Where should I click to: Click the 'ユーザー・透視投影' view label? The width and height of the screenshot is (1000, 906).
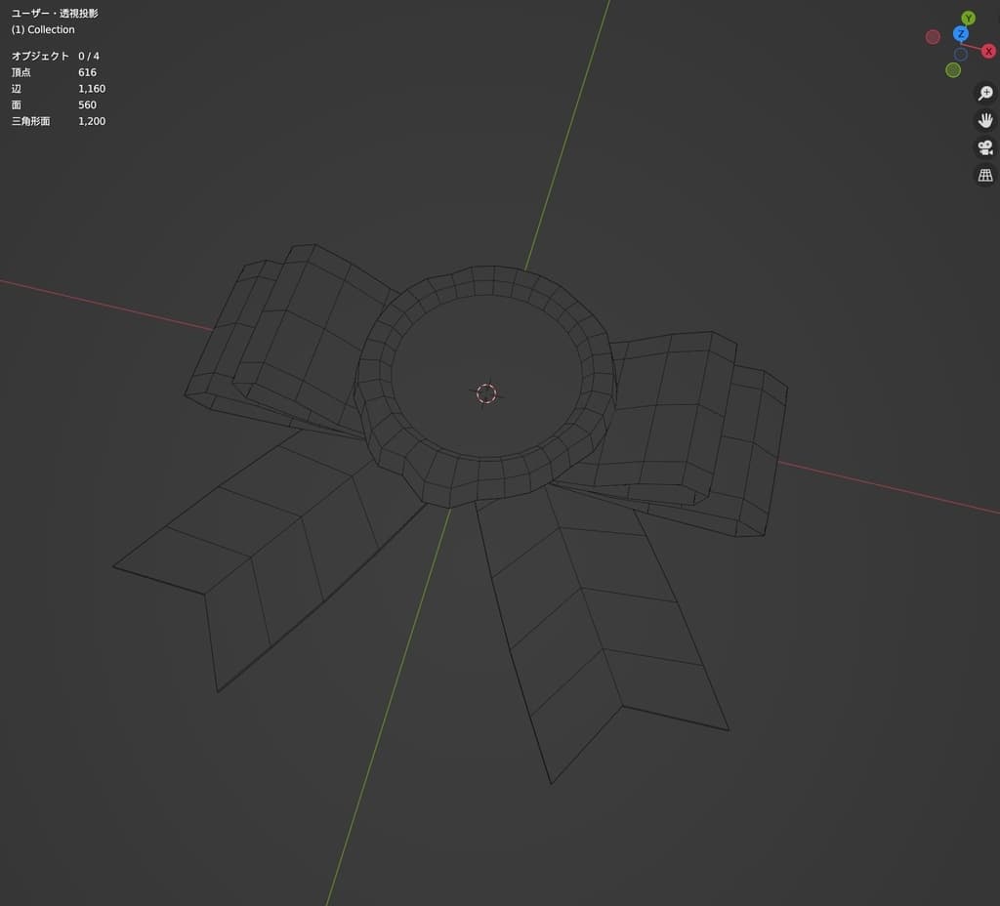click(x=55, y=14)
